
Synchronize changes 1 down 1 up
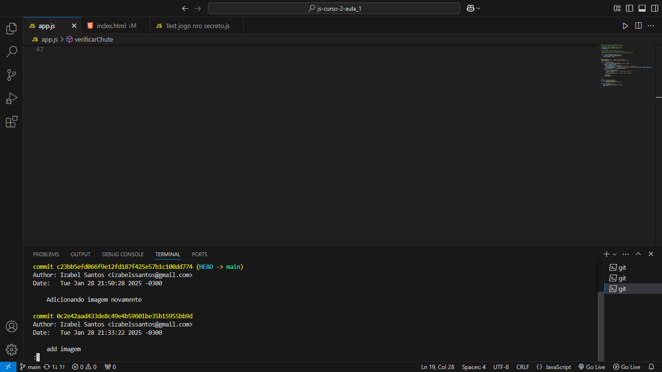tap(54, 367)
